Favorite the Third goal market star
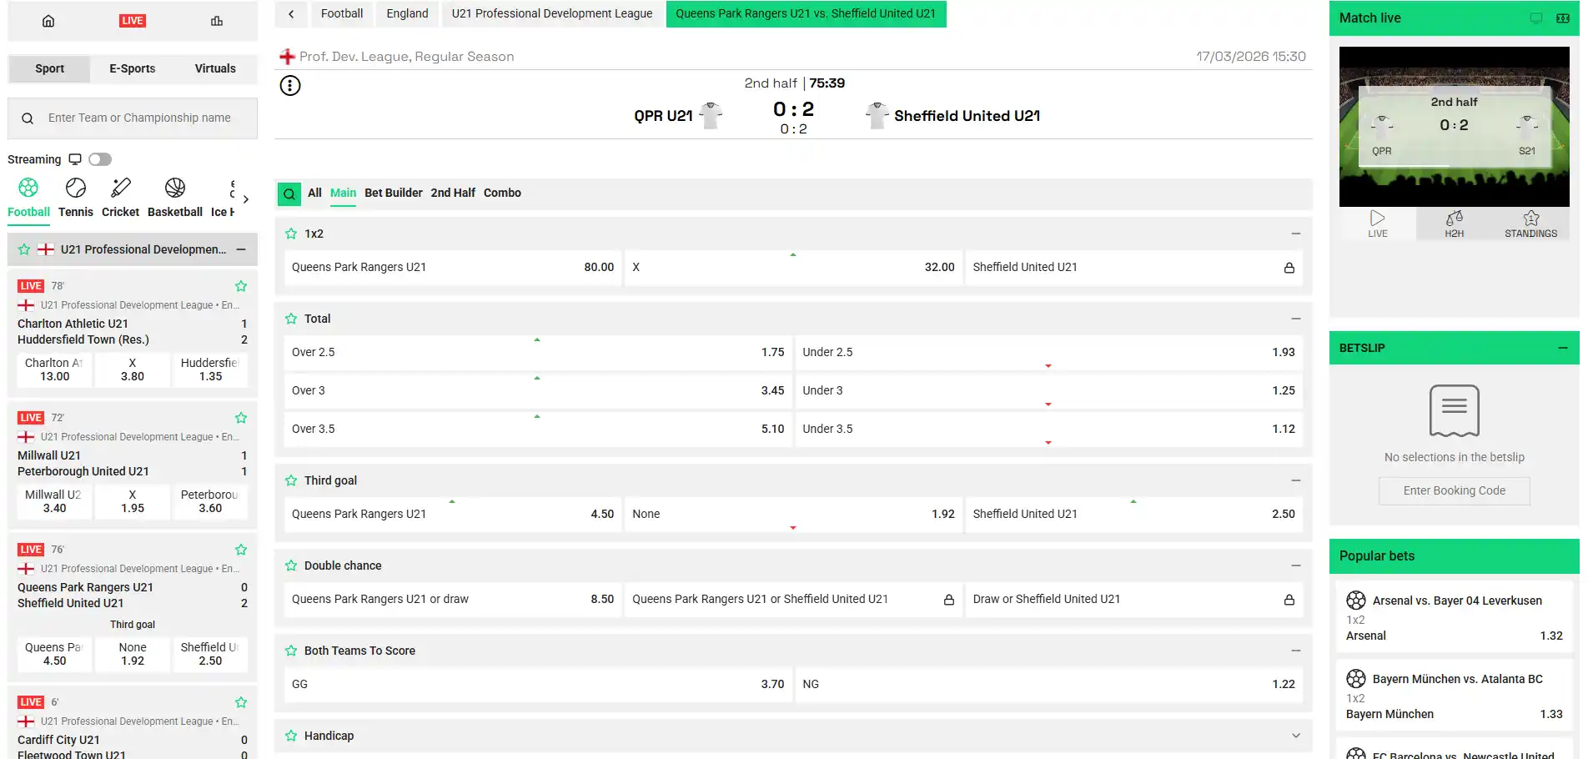The image size is (1588, 759). tap(291, 480)
